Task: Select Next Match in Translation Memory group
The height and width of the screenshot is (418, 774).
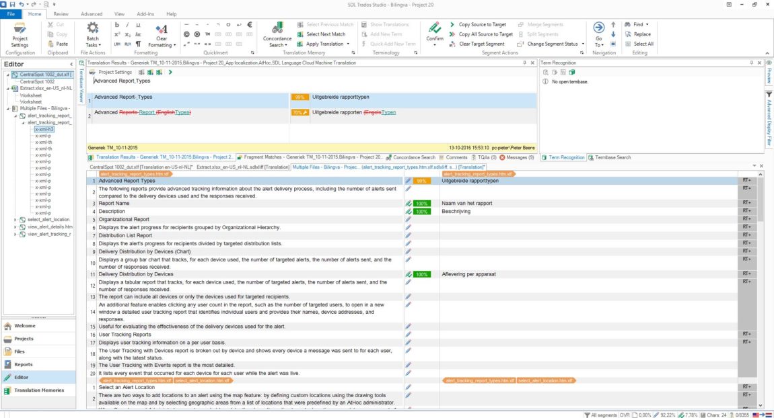Action: pos(321,34)
